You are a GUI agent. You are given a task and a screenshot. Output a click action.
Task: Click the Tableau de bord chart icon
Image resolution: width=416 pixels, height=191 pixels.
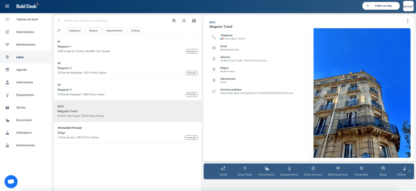[x=7, y=20]
